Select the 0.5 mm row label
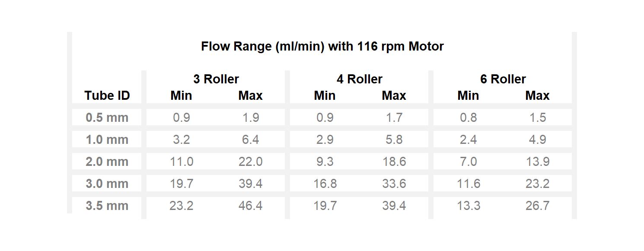 tap(107, 118)
